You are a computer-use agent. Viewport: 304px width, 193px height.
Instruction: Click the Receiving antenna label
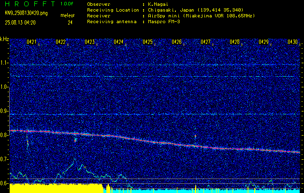click(x=112, y=22)
